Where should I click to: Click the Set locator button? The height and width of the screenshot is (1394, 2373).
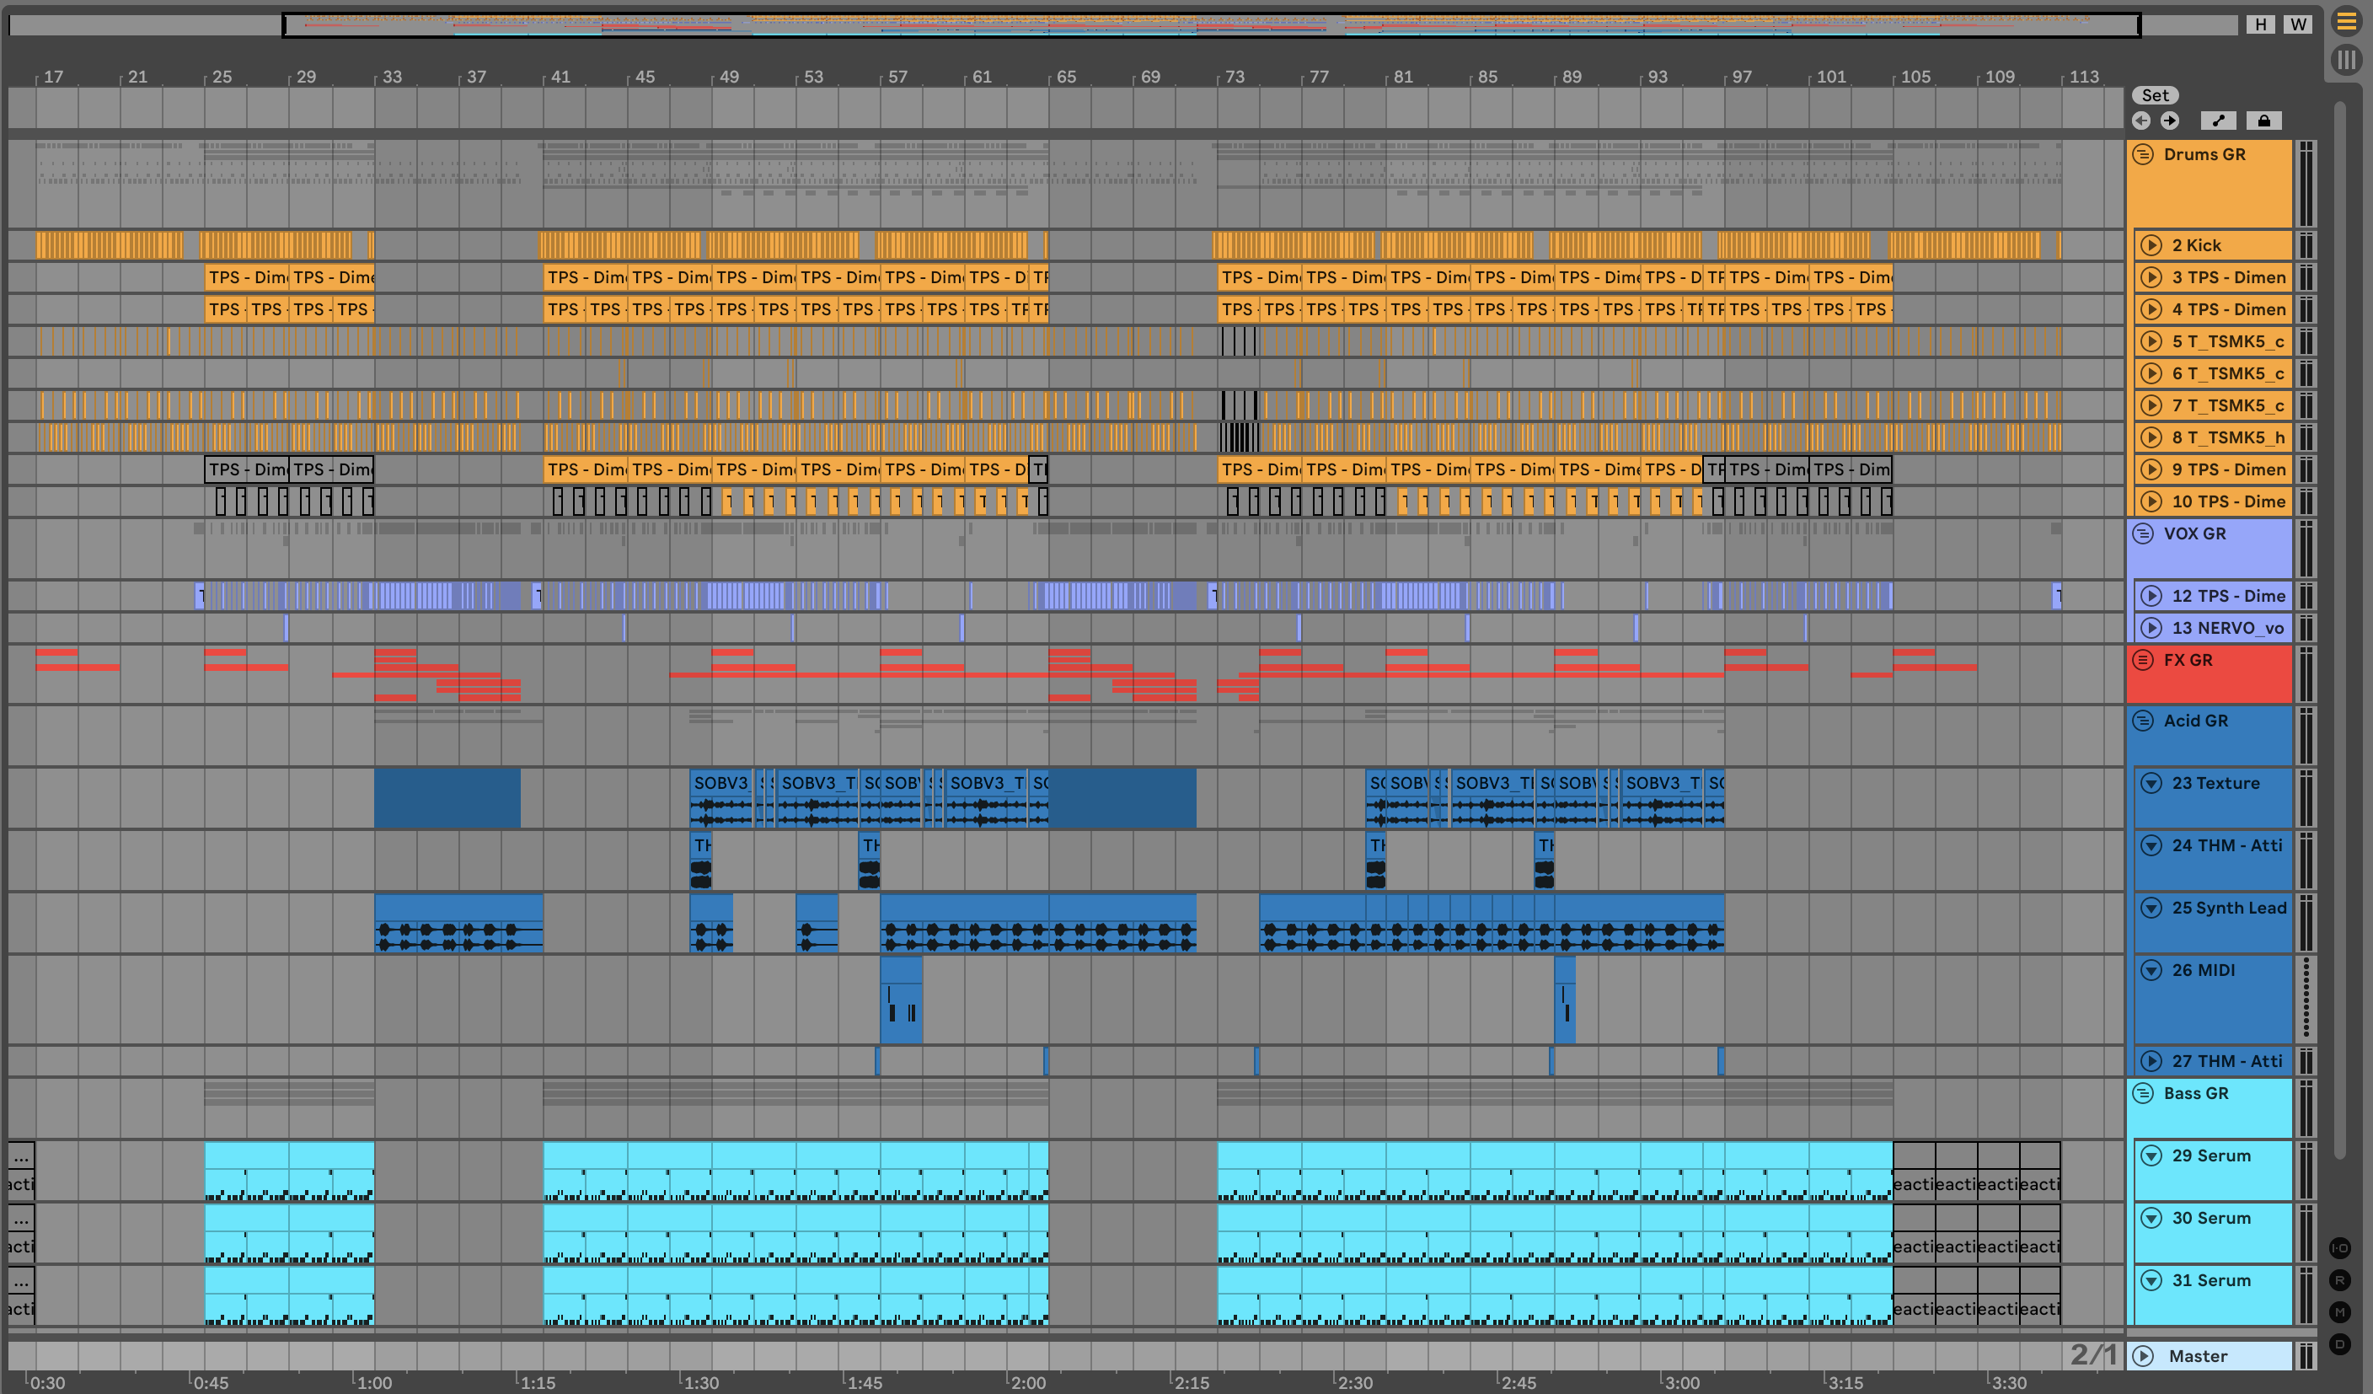[2155, 95]
